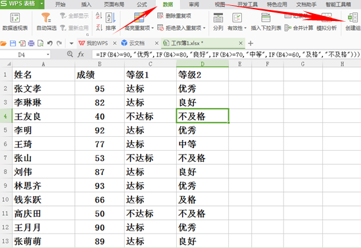Open the 开始 ribbon tab
The width and height of the screenshot is (361, 248).
(x=60, y=4)
